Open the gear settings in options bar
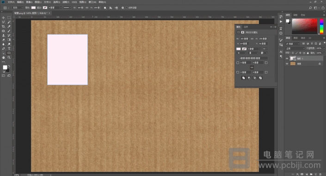Screen dimensions: 326x176 click(x=123, y=8)
